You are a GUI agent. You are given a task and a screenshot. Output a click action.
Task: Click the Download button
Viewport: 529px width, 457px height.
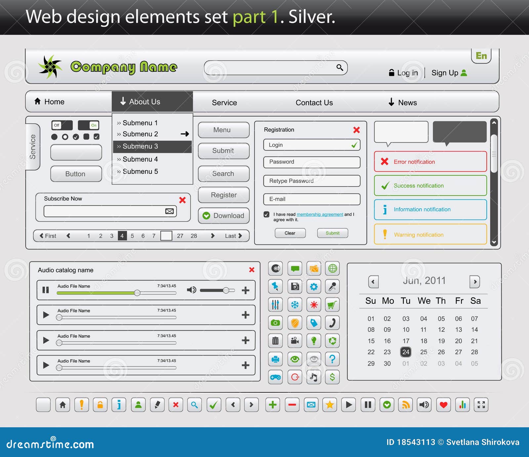coord(224,216)
